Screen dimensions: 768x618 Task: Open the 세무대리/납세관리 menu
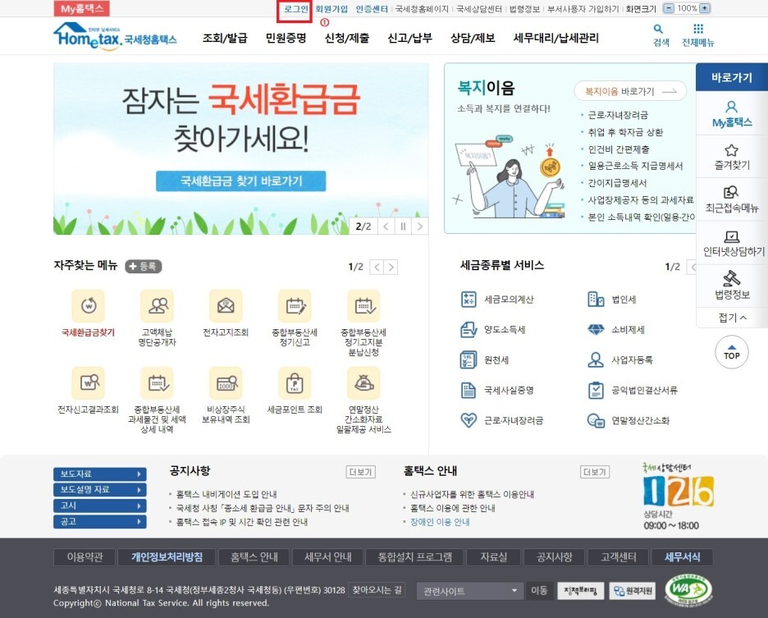556,39
